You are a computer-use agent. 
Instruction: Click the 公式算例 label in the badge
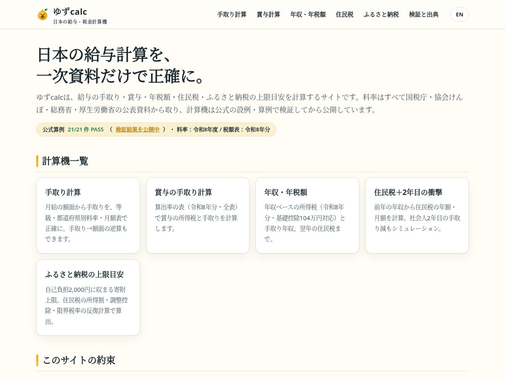click(x=53, y=130)
